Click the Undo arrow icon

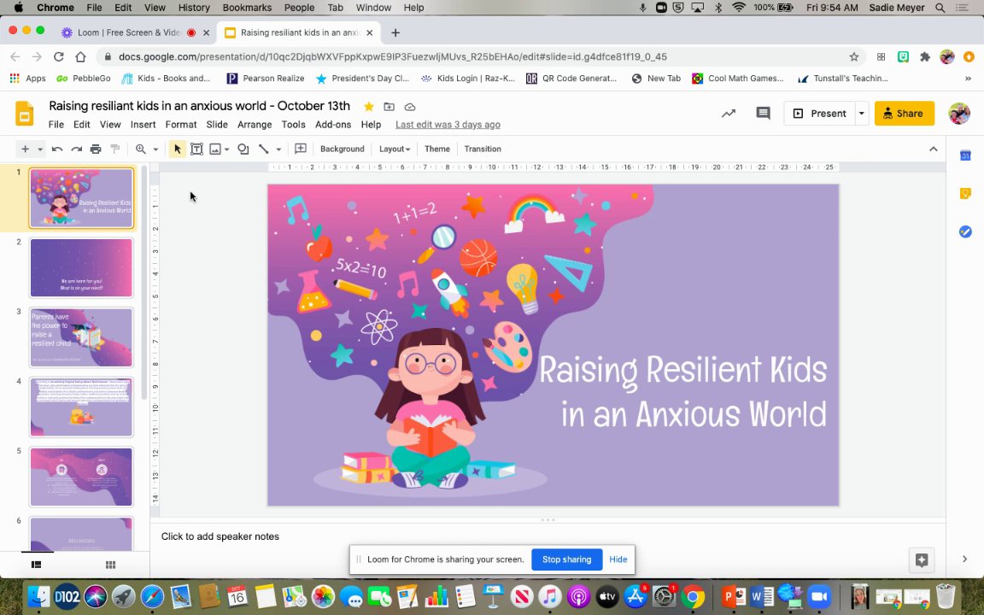(x=57, y=149)
